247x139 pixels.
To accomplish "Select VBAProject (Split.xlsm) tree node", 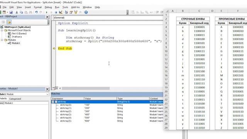I will (17, 27).
